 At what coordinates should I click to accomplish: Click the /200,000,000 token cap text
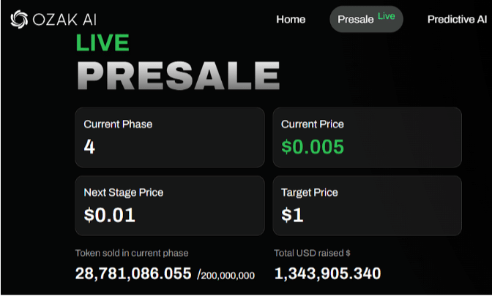(225, 276)
